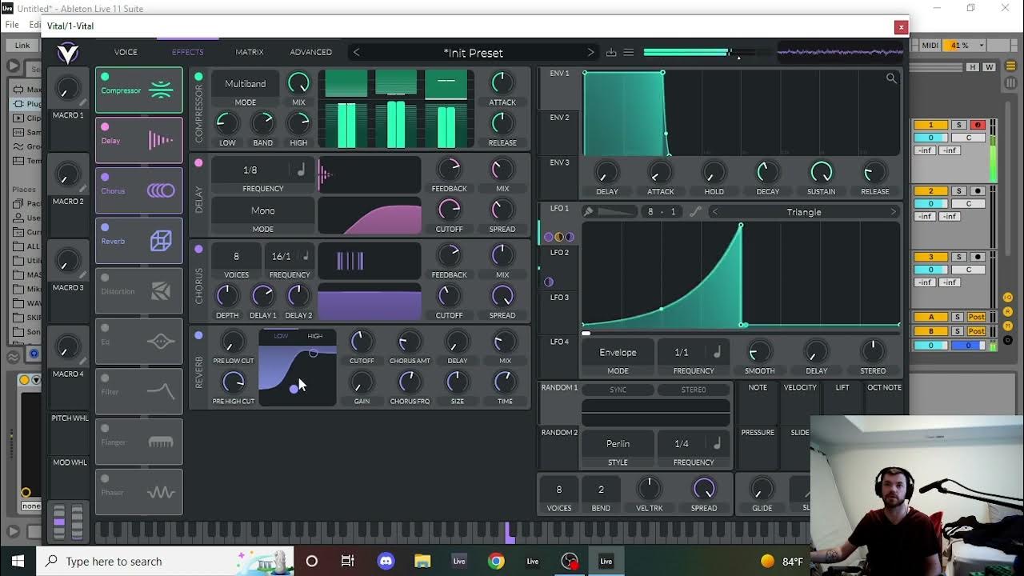The image size is (1024, 576).
Task: Click the note sync icon beside delay 1/8 frequency
Action: coord(301,170)
